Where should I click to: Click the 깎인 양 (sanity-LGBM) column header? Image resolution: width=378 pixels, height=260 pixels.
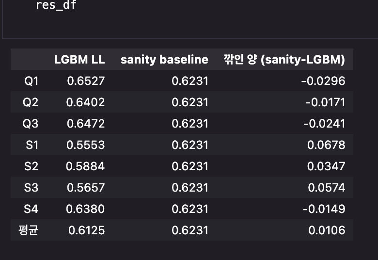tap(284, 59)
